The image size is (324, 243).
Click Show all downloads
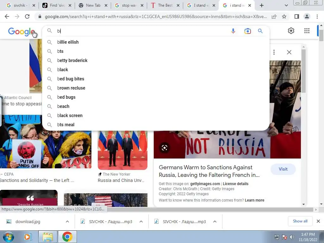[x=300, y=221]
